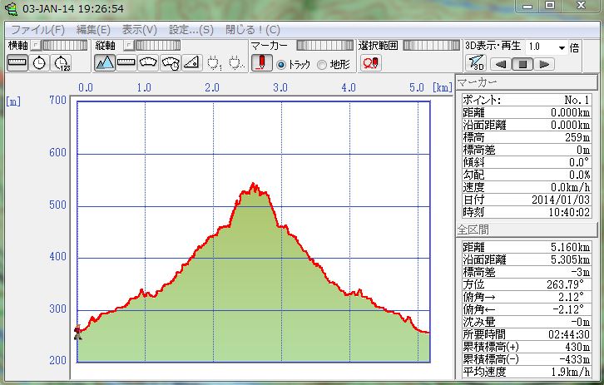
Task: Open the ファイル(F) menu
Action: pyautogui.click(x=37, y=30)
